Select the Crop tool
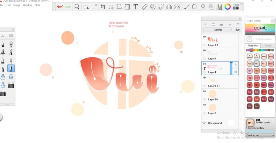This screenshot has width=276, height=143. (x=103, y=7)
